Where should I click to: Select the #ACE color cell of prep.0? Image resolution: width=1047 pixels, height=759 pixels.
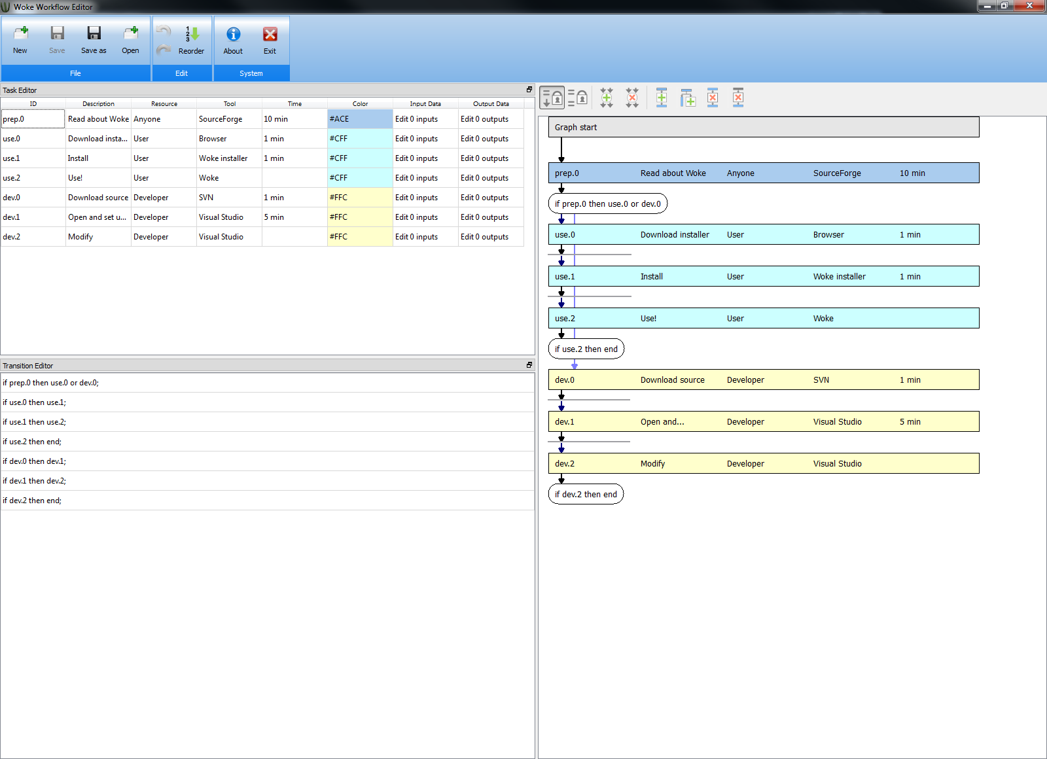pyautogui.click(x=359, y=119)
